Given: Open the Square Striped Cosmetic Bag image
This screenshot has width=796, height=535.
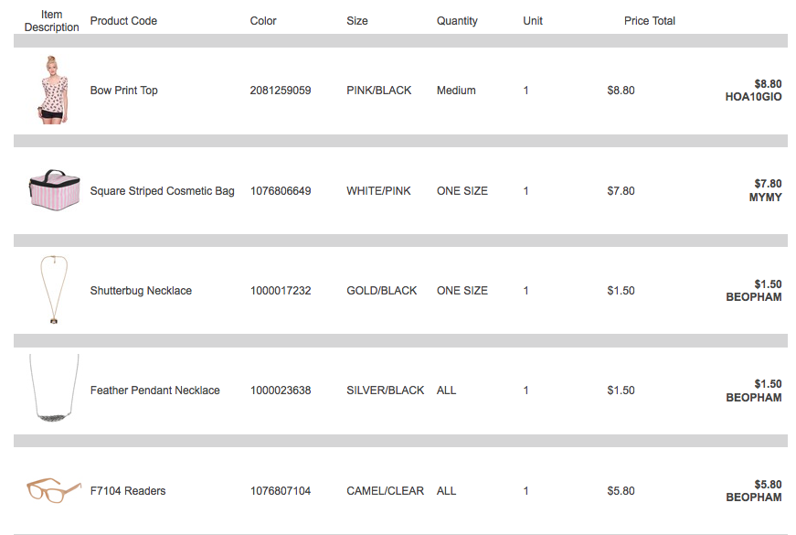Looking at the screenshot, I should (x=54, y=190).
